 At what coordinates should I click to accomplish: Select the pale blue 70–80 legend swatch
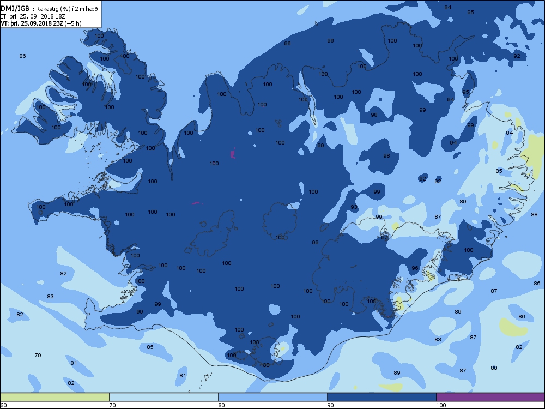point(163,397)
